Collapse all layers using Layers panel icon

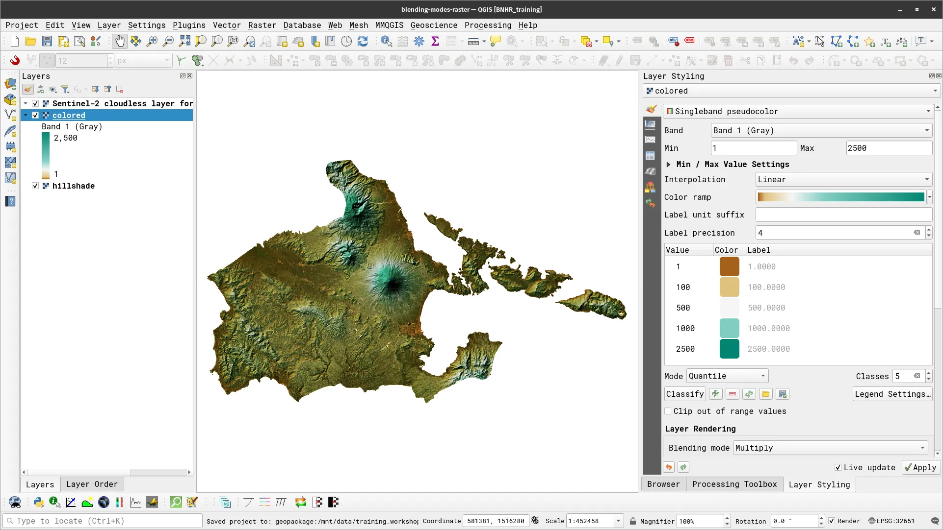(x=108, y=89)
